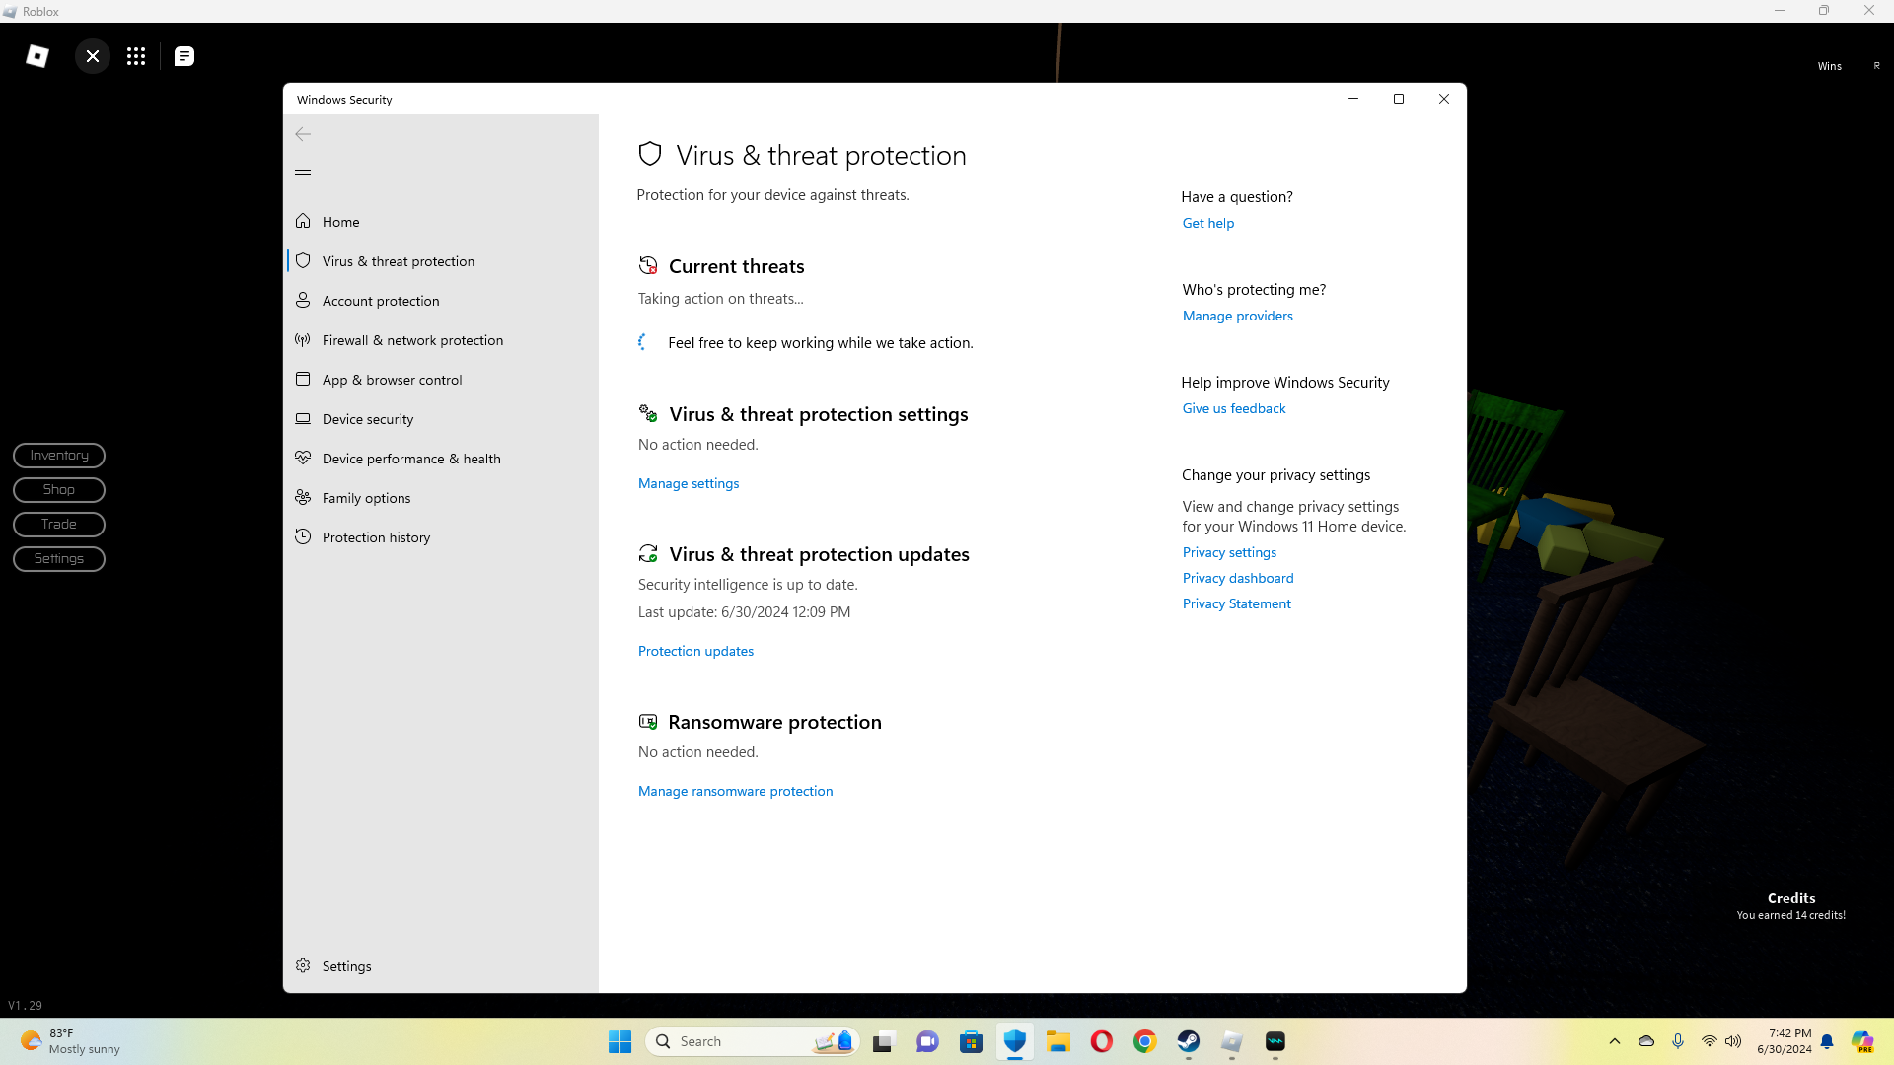Open Roblox Inventory button

(59, 456)
